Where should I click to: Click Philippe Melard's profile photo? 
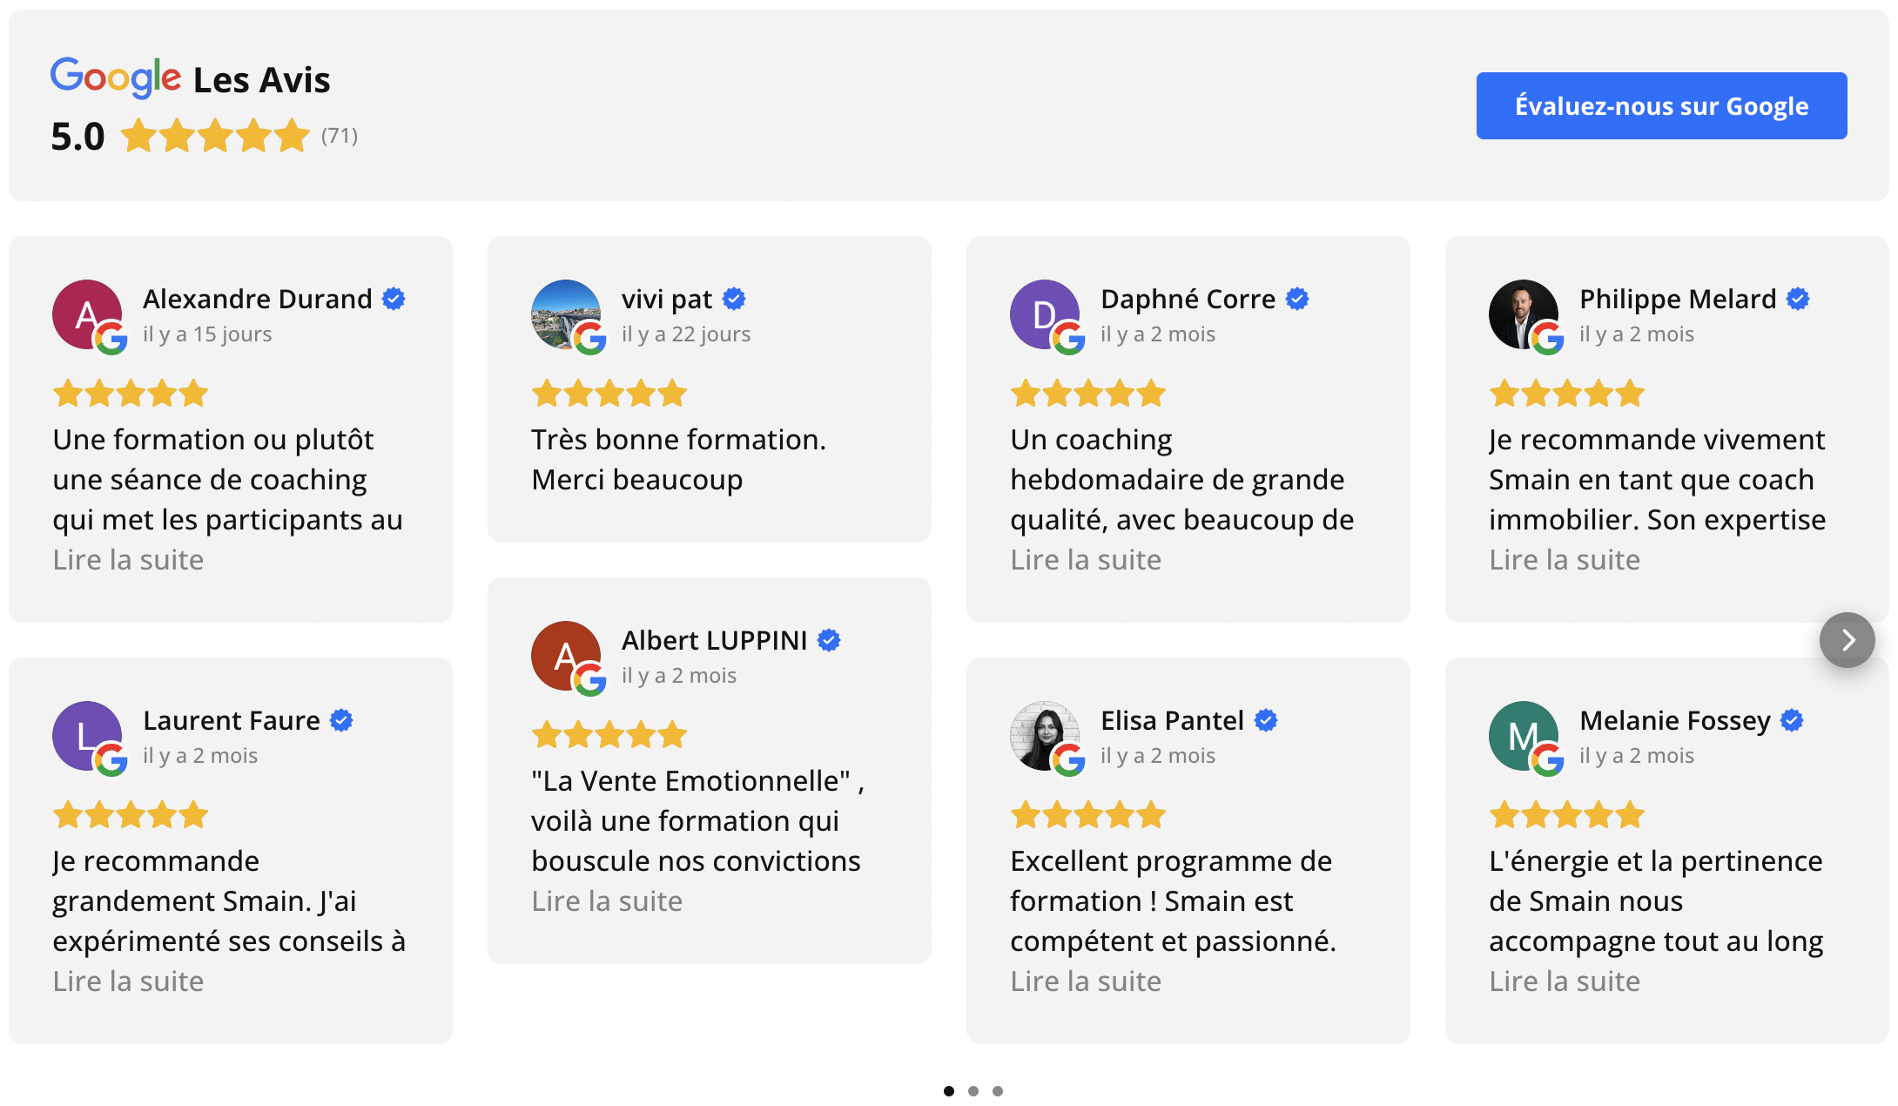pos(1523,314)
